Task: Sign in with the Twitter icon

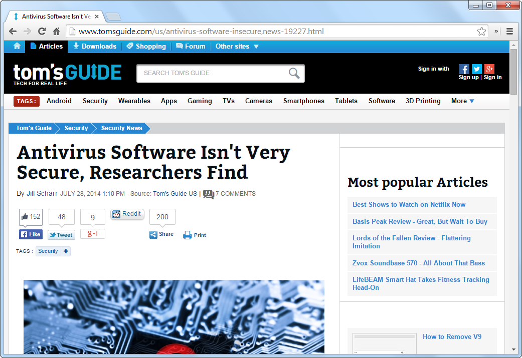Action: [x=477, y=69]
